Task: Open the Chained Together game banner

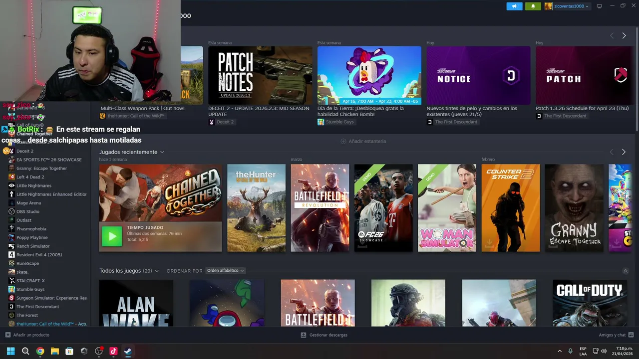Action: [160, 193]
